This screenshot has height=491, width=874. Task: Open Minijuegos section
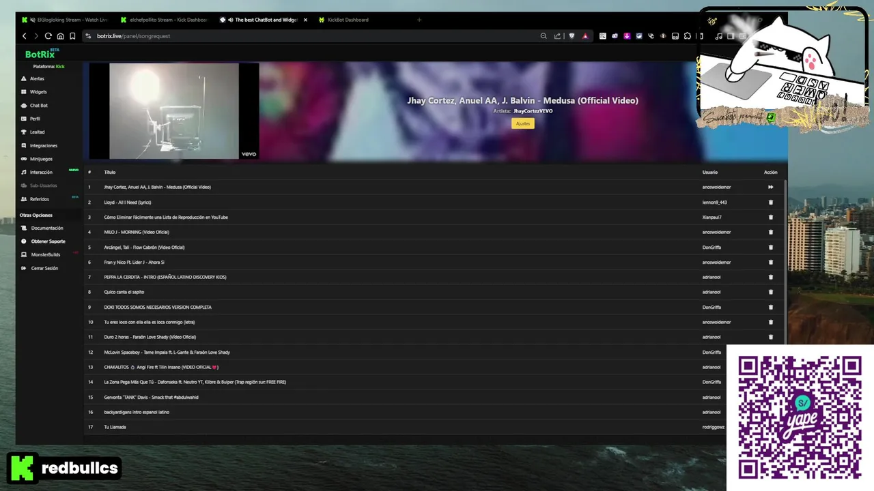point(41,159)
